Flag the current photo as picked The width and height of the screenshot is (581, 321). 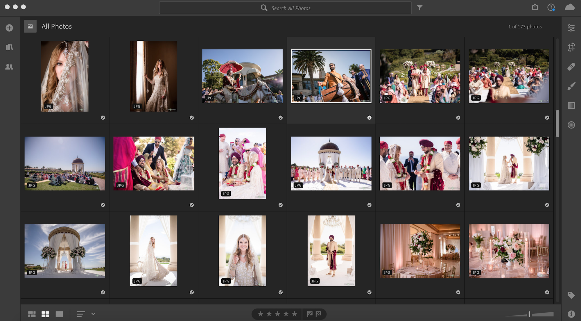(310, 314)
